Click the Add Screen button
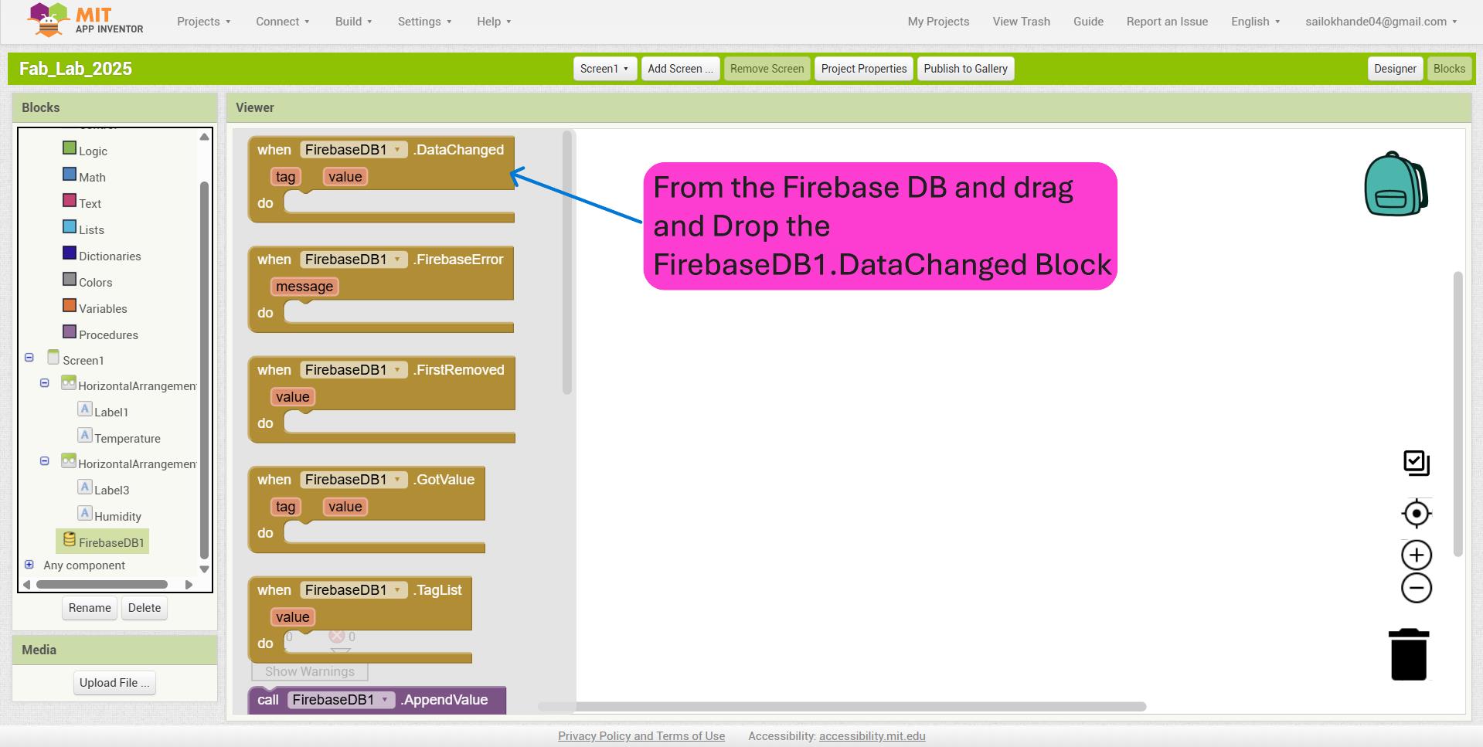The width and height of the screenshot is (1483, 747). click(680, 69)
